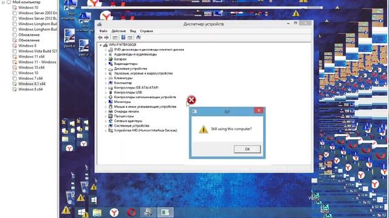Select the Клавиатуры category icon
389x218 pixels.
111,78
